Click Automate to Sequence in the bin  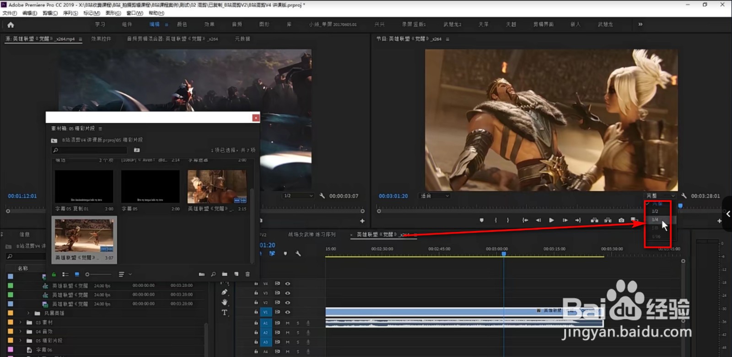202,274
